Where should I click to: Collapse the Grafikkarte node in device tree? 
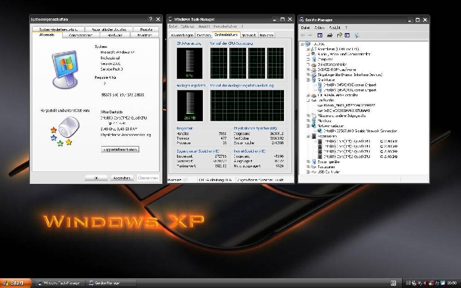[x=308, y=80]
